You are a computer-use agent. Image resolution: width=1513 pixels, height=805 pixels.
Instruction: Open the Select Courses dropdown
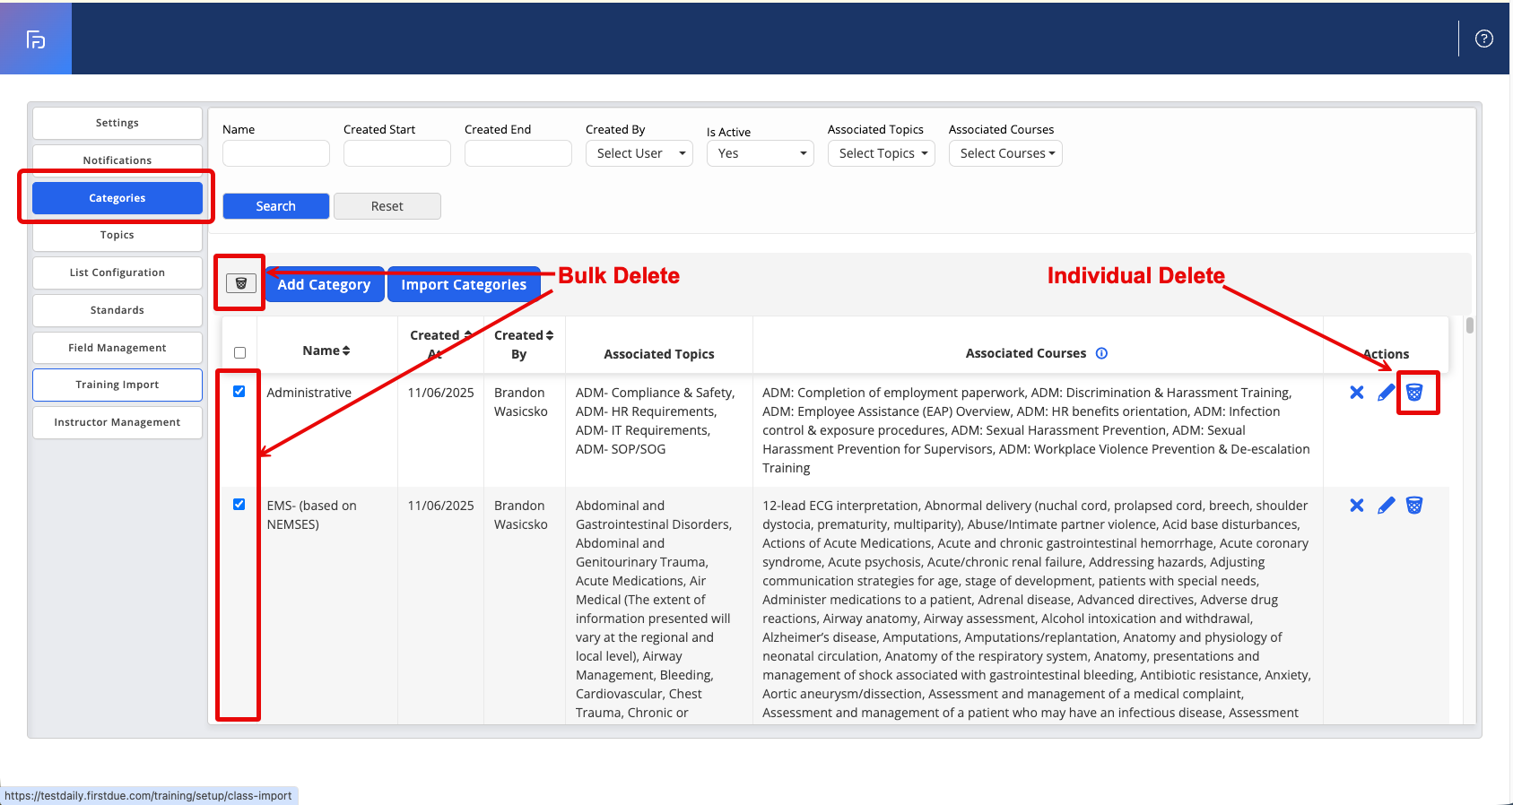pos(1005,153)
